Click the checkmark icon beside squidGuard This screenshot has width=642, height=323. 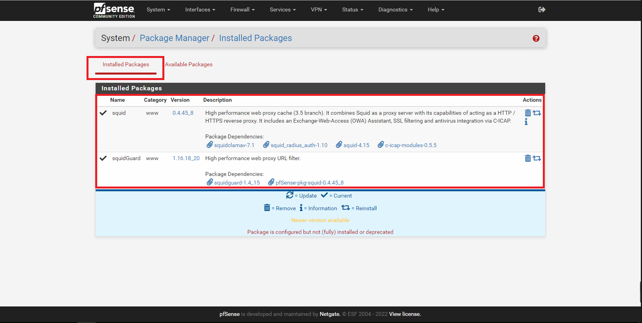pyautogui.click(x=103, y=158)
